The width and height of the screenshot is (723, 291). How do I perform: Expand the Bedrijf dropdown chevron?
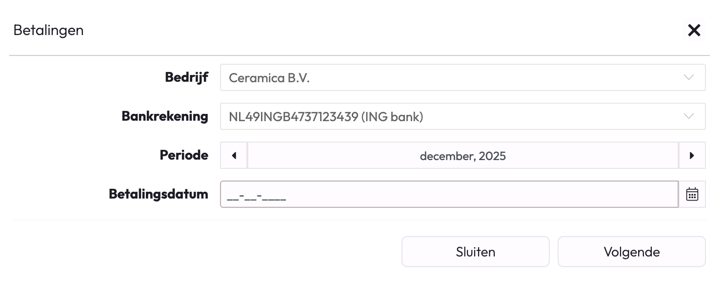[x=689, y=77]
